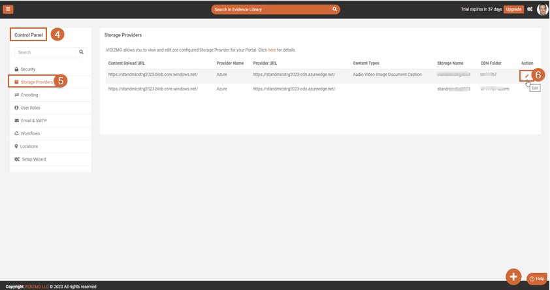The image size is (550, 290).
Task: Open User Roles section
Action: (x=30, y=108)
